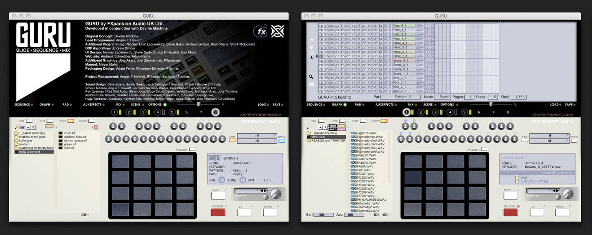Click the TUNE knob in Engine 8 display
The image size is (592, 235).
[x=243, y=180]
